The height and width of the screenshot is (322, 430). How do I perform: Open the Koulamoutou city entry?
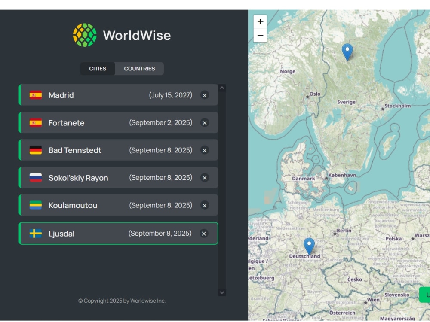click(x=119, y=205)
